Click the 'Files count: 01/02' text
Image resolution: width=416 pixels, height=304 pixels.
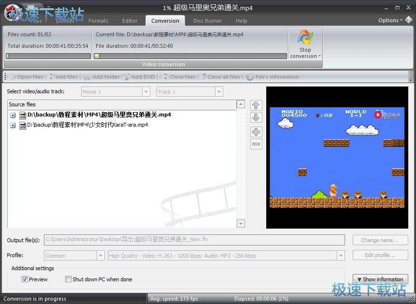pyautogui.click(x=29, y=34)
